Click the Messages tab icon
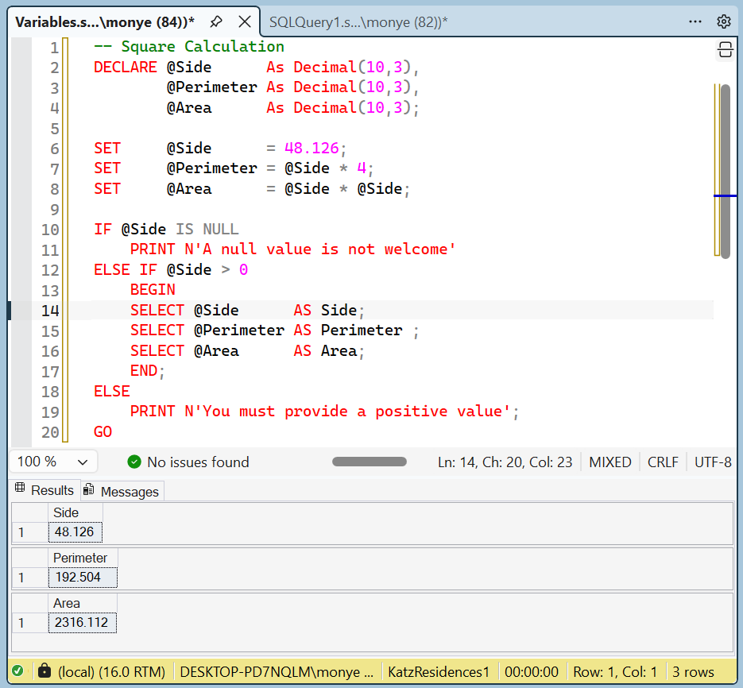743x688 pixels. pyautogui.click(x=89, y=490)
